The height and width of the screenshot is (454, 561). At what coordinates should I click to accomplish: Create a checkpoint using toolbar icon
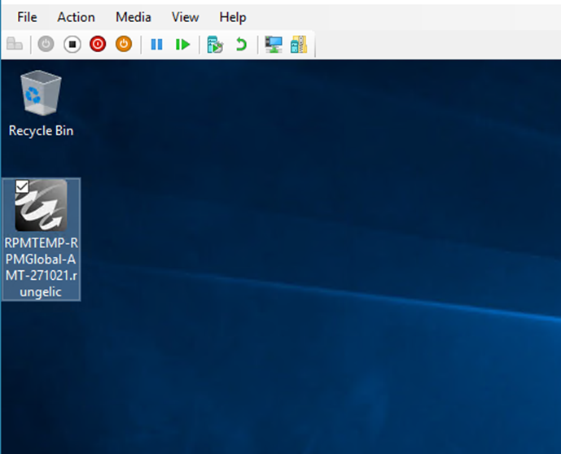pyautogui.click(x=215, y=45)
